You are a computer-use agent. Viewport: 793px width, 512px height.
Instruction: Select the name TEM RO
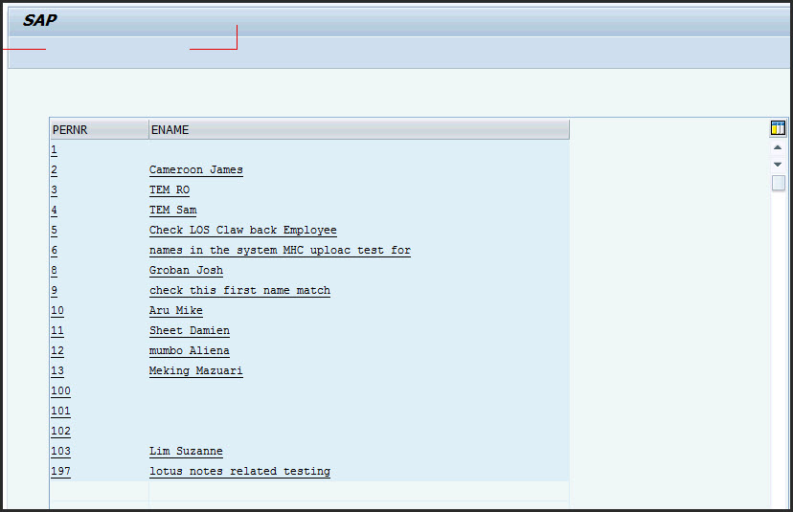pos(170,190)
